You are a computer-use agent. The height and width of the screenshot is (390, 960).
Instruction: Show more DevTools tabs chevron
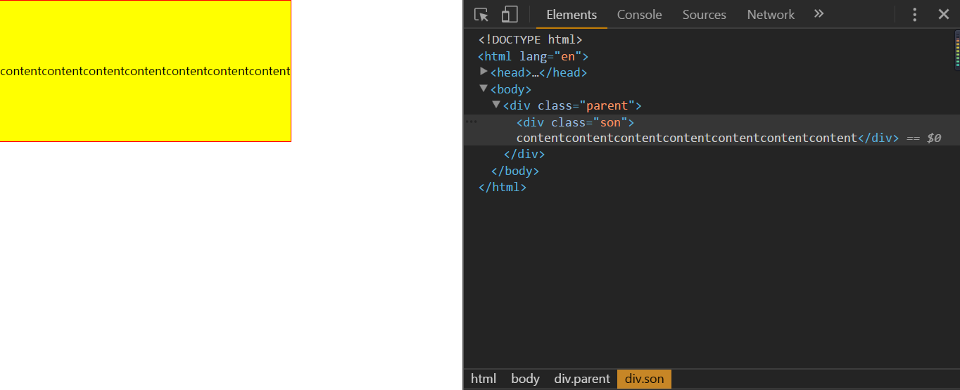[819, 14]
